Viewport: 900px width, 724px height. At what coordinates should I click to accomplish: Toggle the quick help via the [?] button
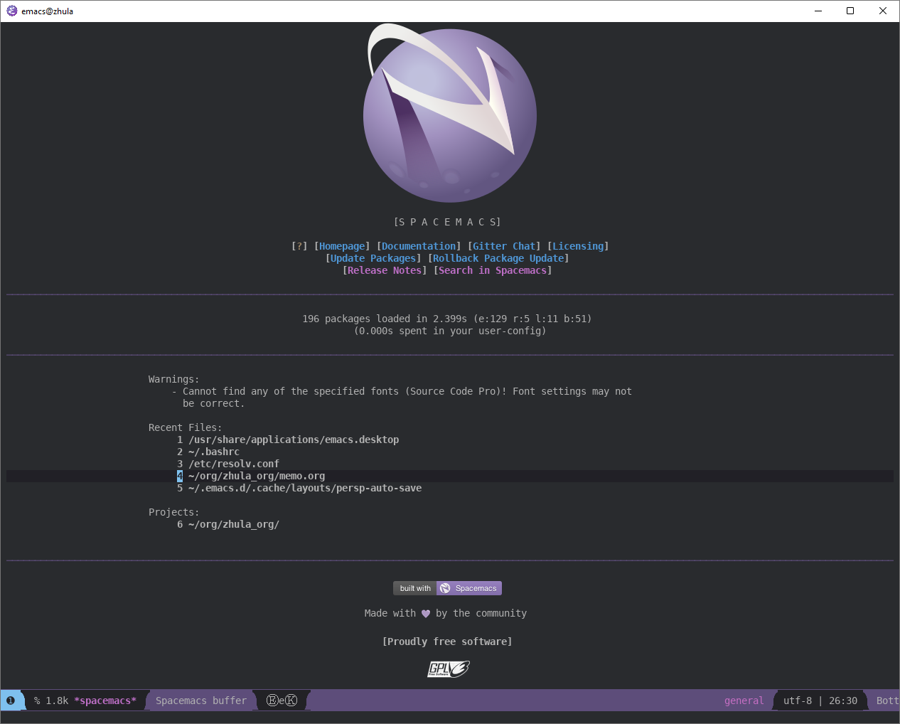click(x=299, y=245)
